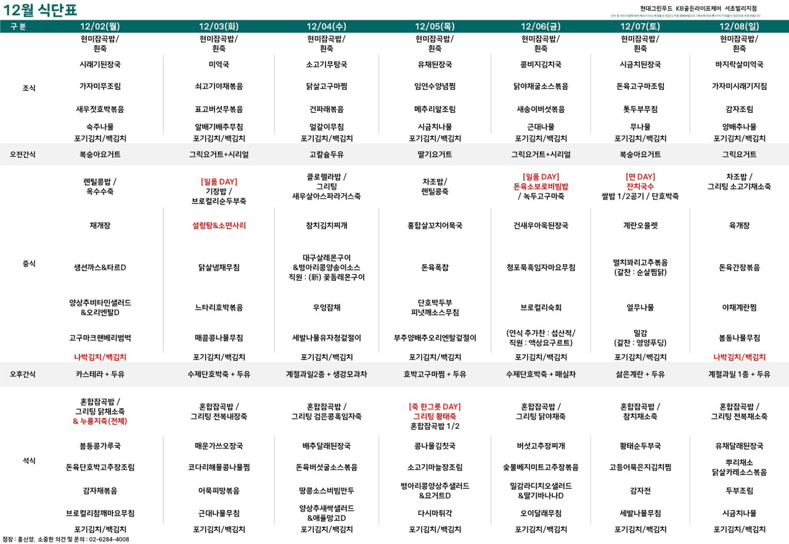Click 카스테라 + 두유 afternoon snack
This screenshot has width=789, height=544.
(100, 375)
